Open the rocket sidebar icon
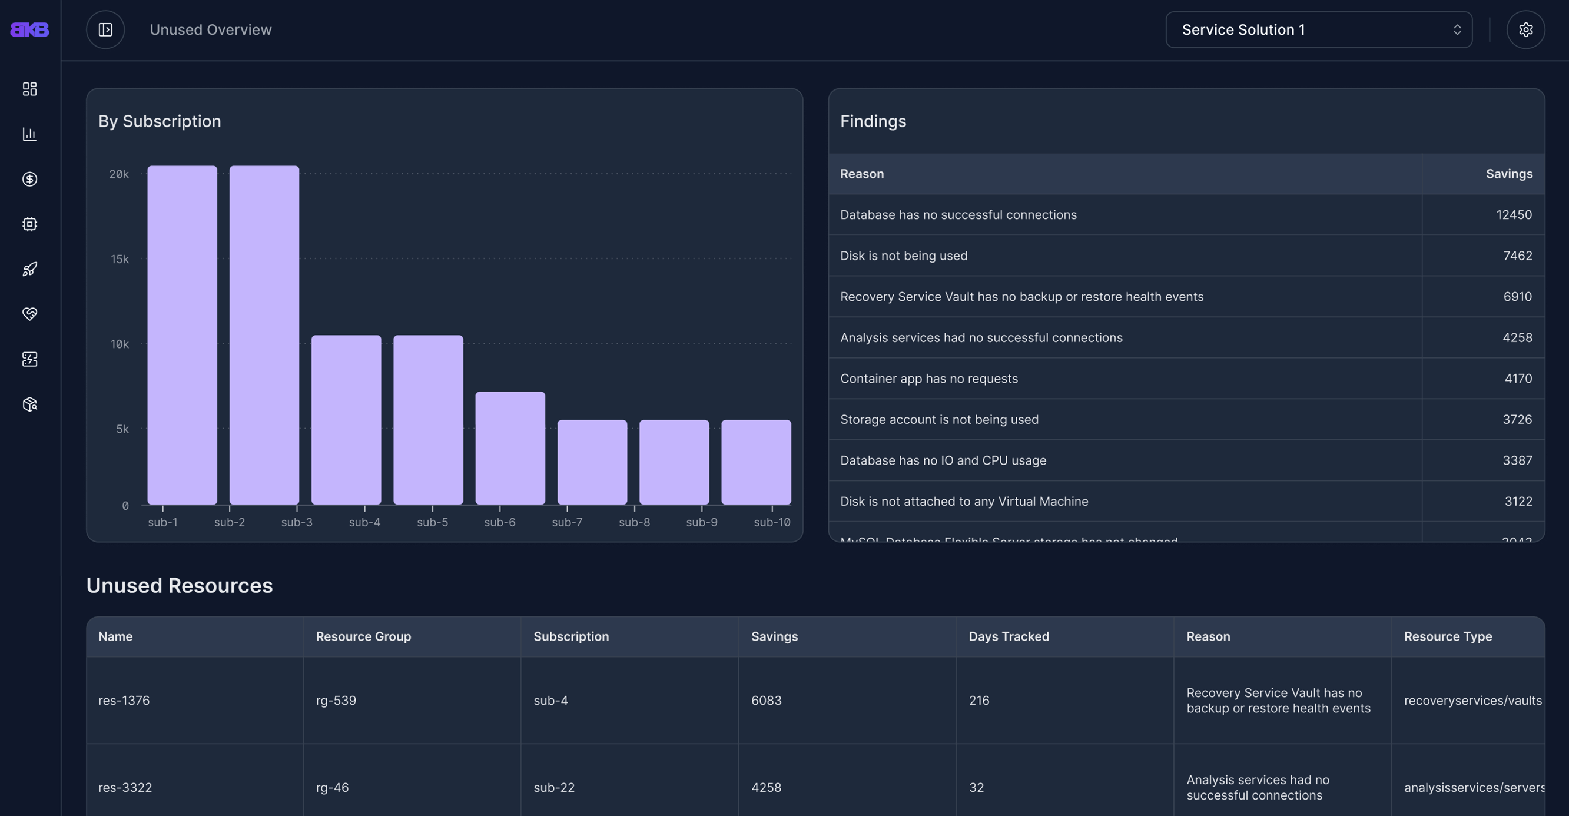The image size is (1569, 816). point(30,269)
